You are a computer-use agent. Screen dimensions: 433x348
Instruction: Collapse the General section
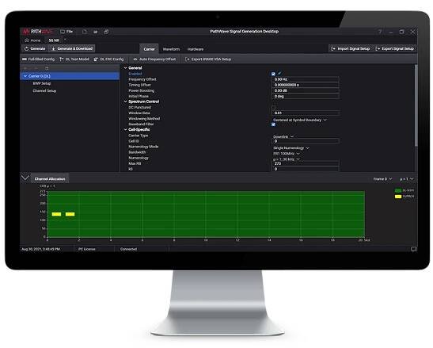pyautogui.click(x=126, y=68)
